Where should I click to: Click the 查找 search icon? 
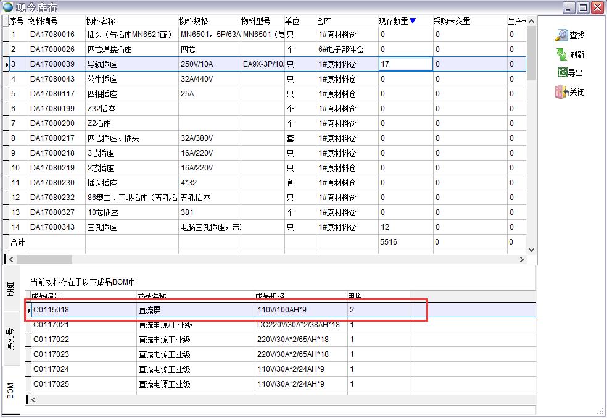561,35
